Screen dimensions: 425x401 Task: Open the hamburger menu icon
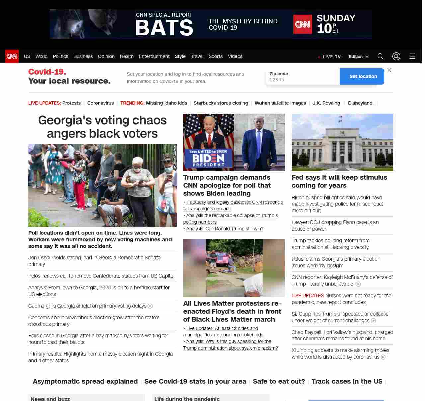(x=412, y=56)
